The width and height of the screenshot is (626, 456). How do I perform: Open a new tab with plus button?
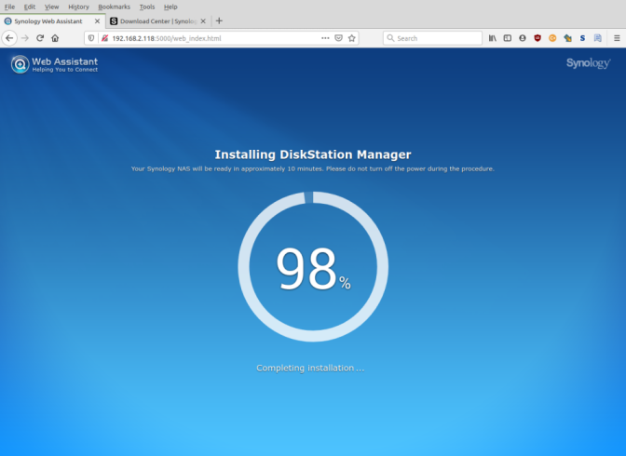tap(219, 21)
